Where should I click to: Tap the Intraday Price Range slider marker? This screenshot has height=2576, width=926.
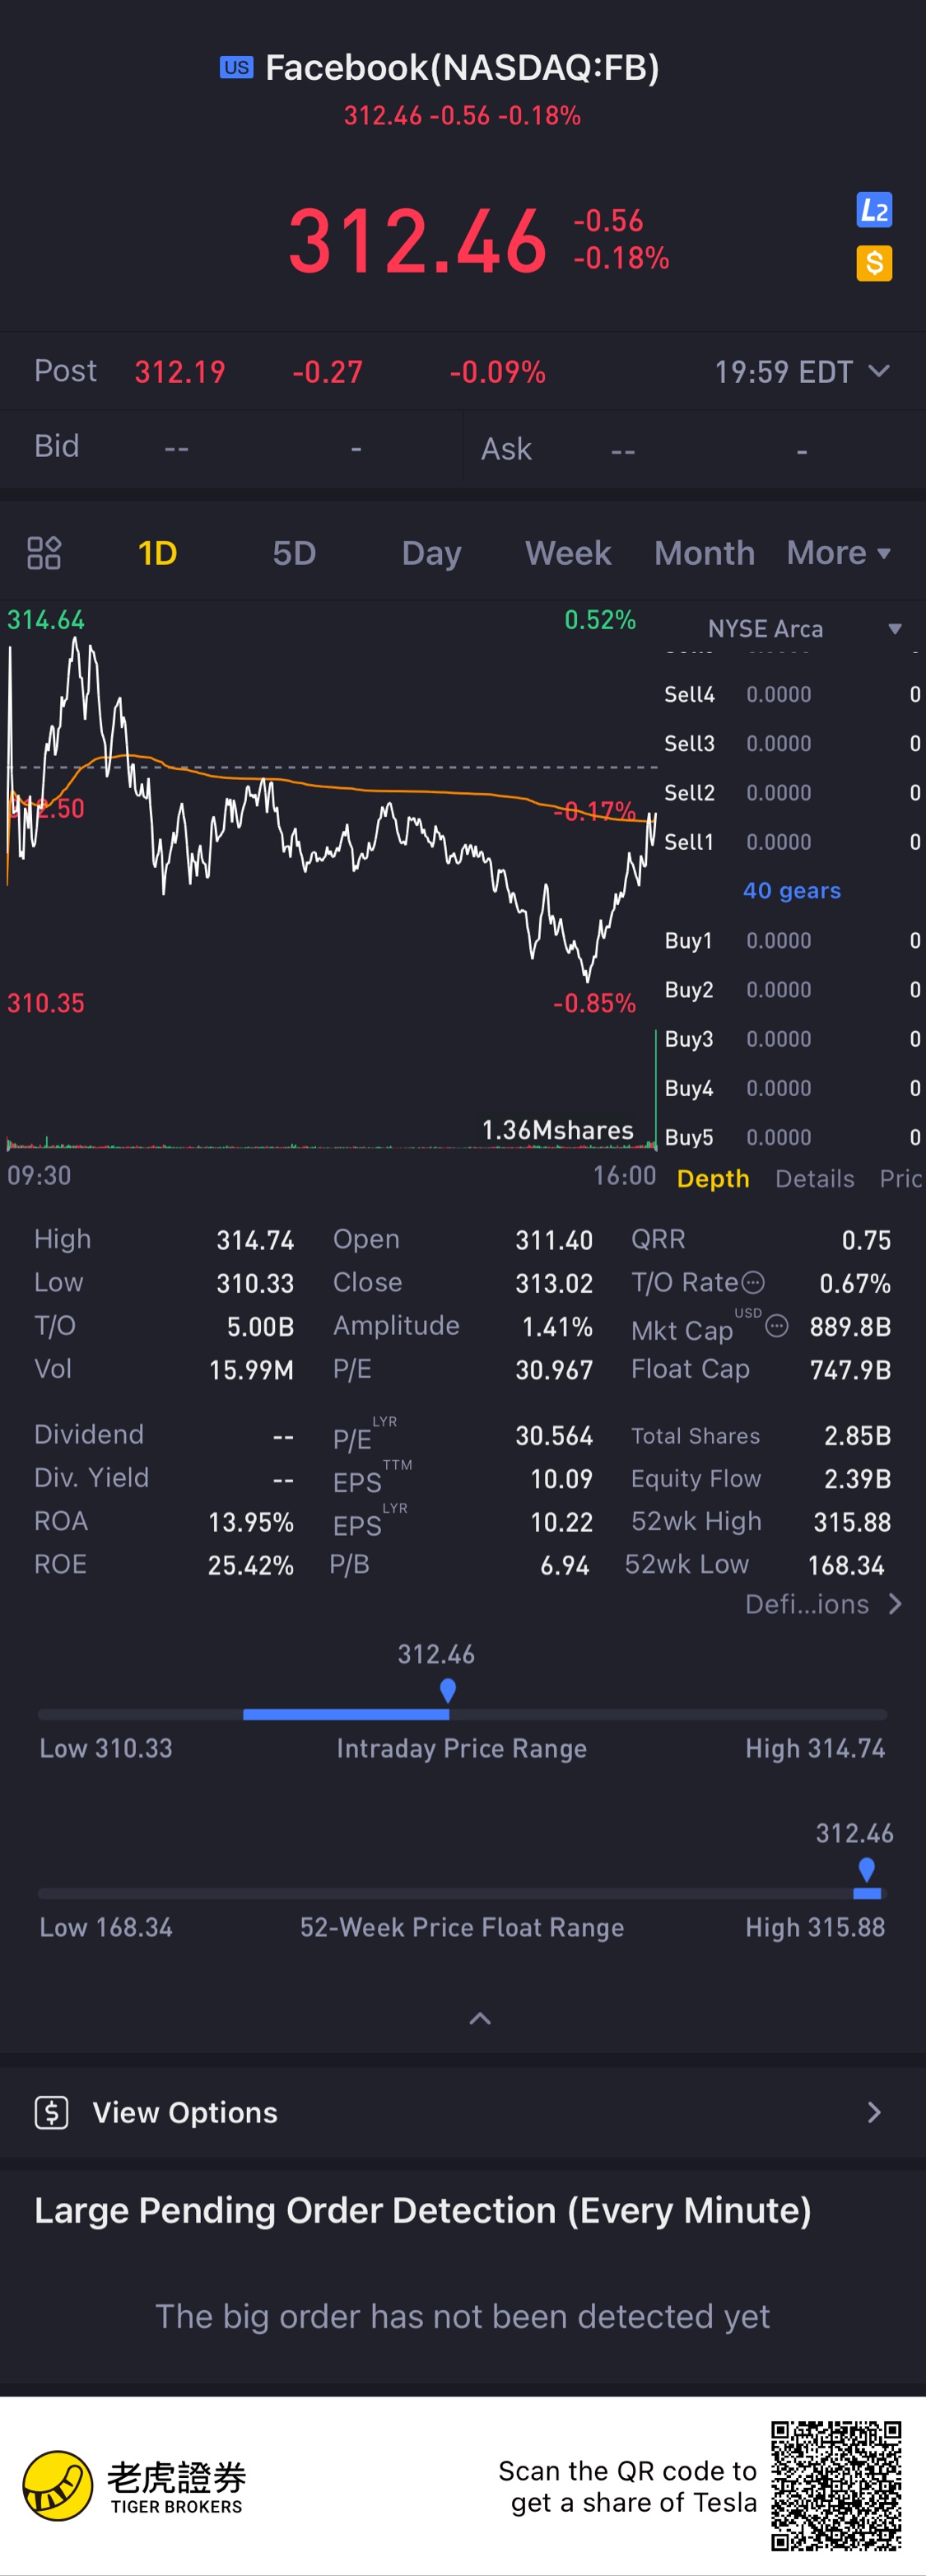tap(448, 1691)
